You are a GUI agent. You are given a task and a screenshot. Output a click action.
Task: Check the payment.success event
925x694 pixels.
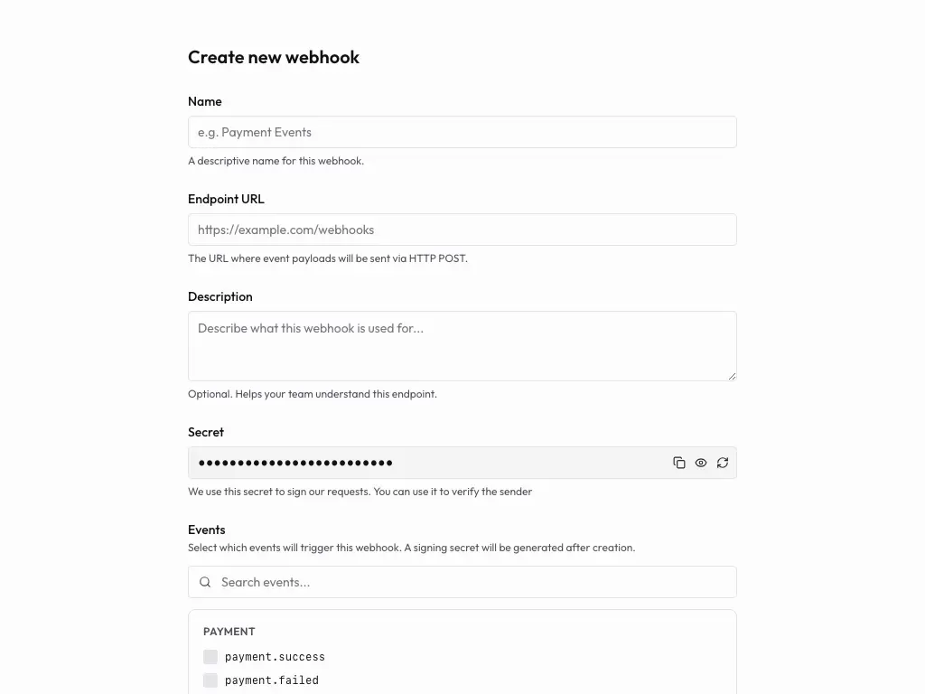pyautogui.click(x=210, y=657)
